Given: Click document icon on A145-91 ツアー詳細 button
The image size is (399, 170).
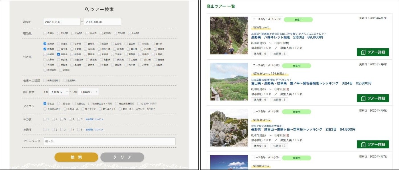Looking at the screenshot, I should tap(363, 144).
